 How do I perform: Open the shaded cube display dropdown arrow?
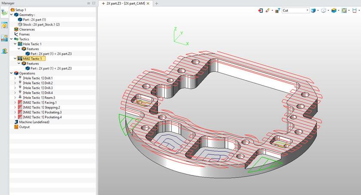pos(318,11)
